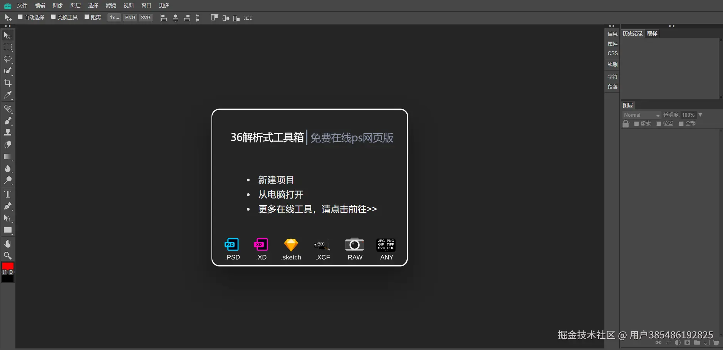
Task: Click the 更多在线工具 link
Action: pyautogui.click(x=317, y=209)
